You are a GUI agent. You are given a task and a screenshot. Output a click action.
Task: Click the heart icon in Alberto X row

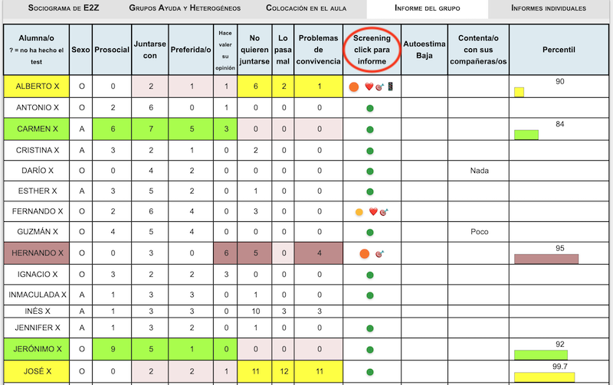coord(369,87)
